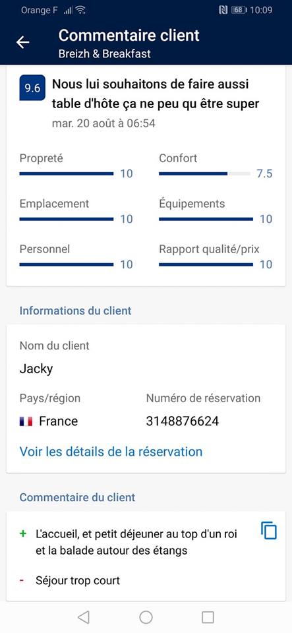This screenshot has width=292, height=633.
Task: Tap the Rapport qualité/prix rating bar
Action: click(206, 264)
